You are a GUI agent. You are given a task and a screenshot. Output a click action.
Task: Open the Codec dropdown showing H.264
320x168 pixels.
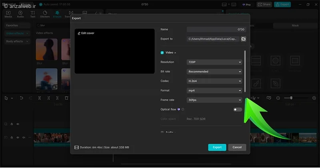pyautogui.click(x=214, y=81)
